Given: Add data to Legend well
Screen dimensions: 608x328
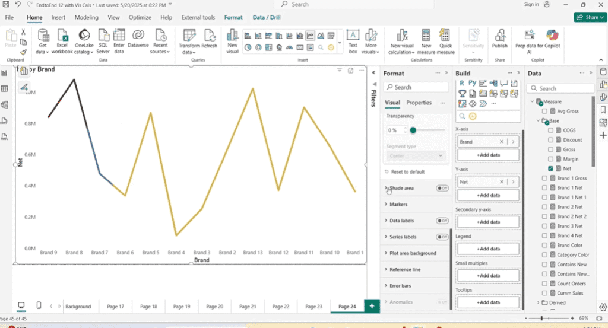Looking at the screenshot, I should [x=488, y=249].
